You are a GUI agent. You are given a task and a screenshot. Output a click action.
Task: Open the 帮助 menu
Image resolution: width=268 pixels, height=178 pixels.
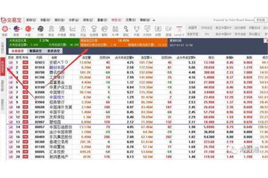pyautogui.click(x=145, y=20)
